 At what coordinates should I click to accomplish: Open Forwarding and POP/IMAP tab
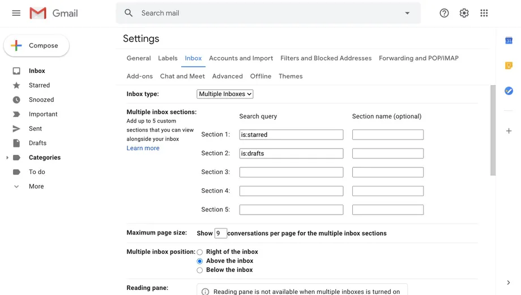point(418,58)
